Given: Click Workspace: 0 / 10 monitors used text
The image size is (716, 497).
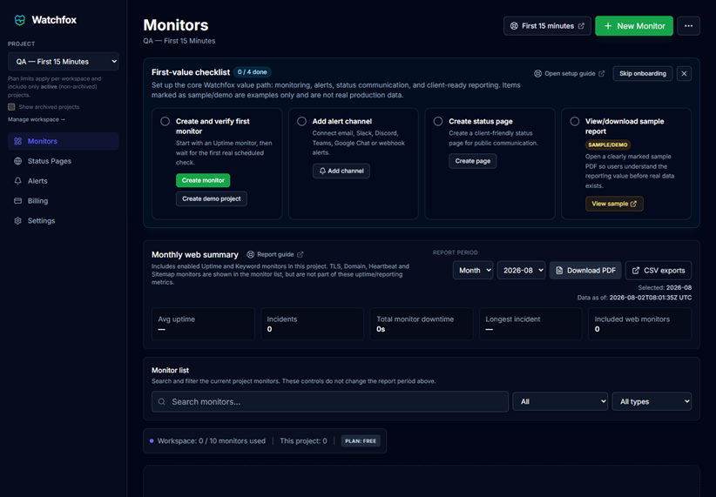Looking at the screenshot, I should coord(212,441).
